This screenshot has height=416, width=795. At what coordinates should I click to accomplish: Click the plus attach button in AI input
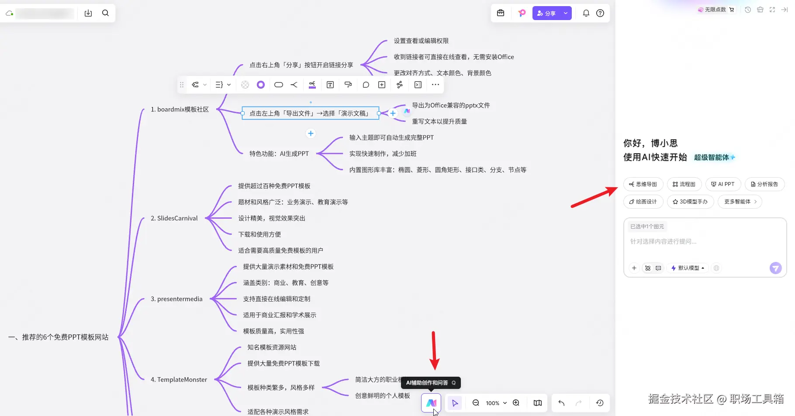tap(634, 268)
